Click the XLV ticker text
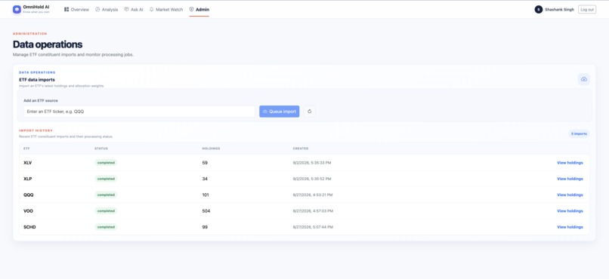 (27, 163)
